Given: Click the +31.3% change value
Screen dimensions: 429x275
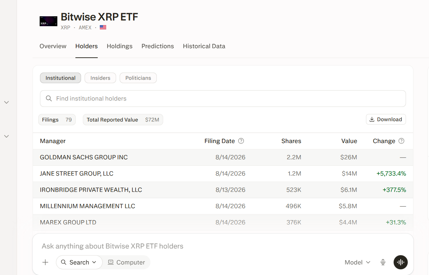Looking at the screenshot, I should coord(396,222).
